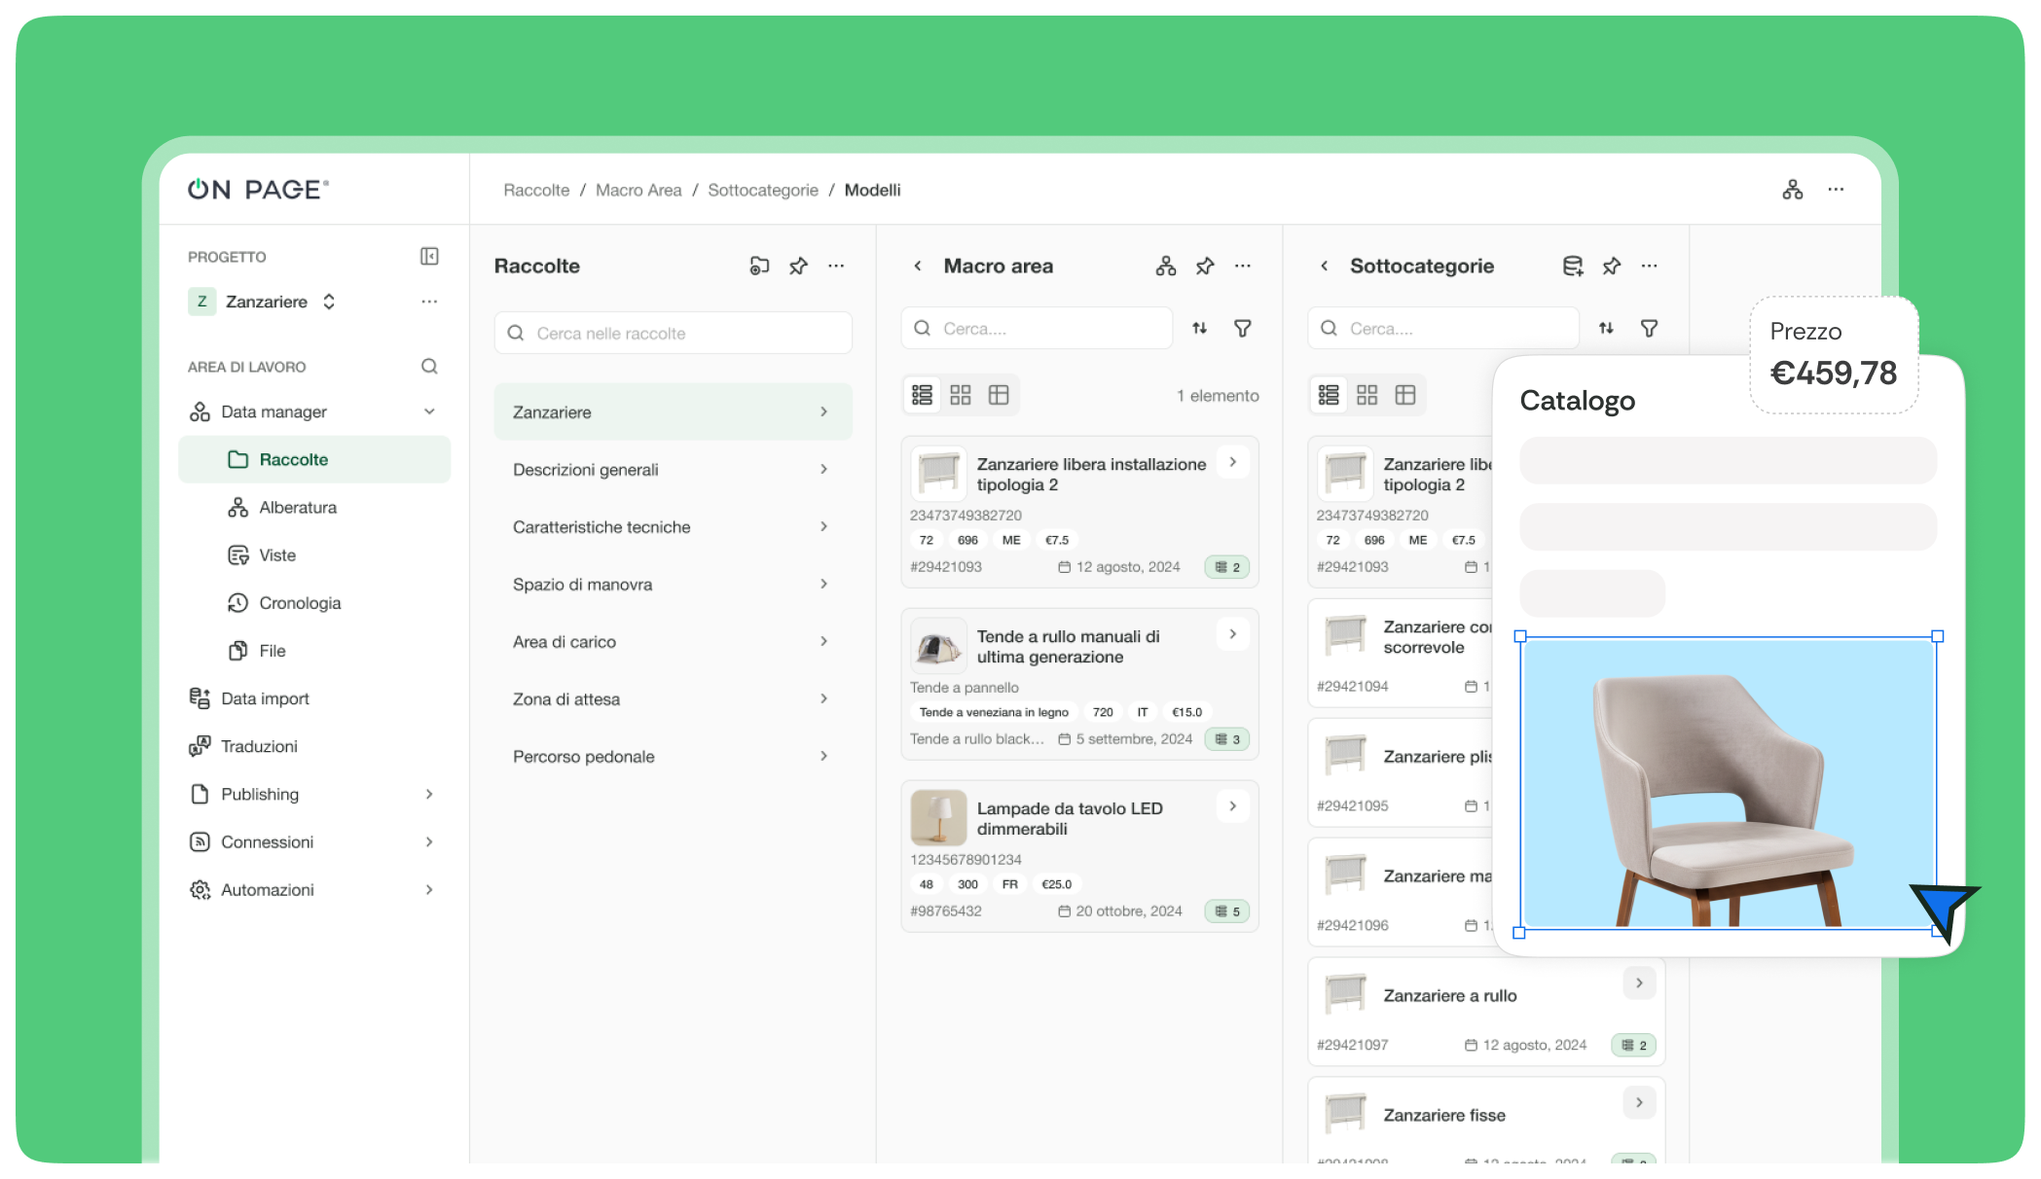Click the workspace search icon
Screen dimensions: 2041x1179
[x=429, y=367]
